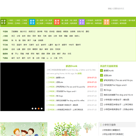Open [六年级英] tag in center list
The width and height of the screenshot is (136, 136).
51,105
